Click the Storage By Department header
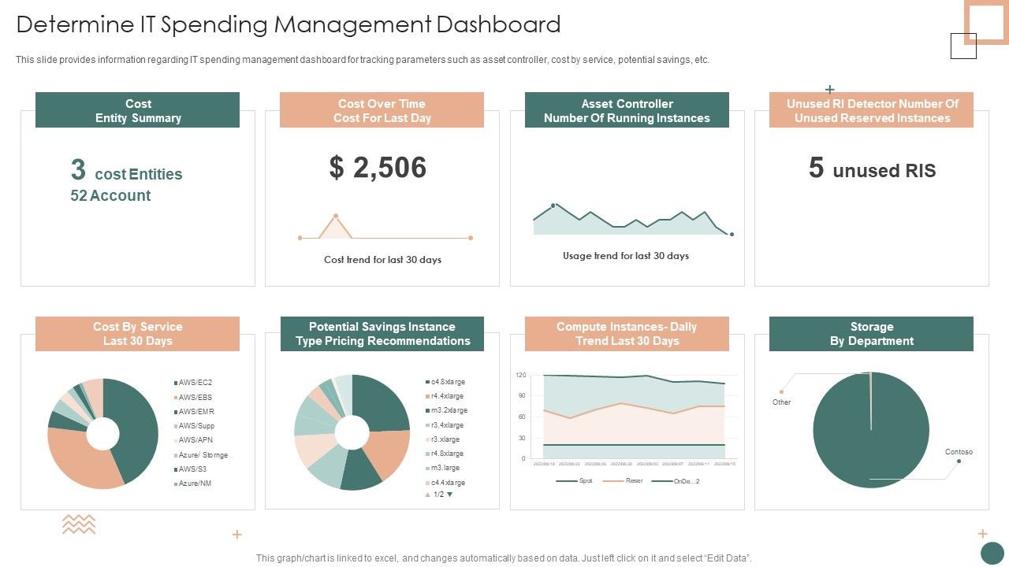 (x=871, y=334)
